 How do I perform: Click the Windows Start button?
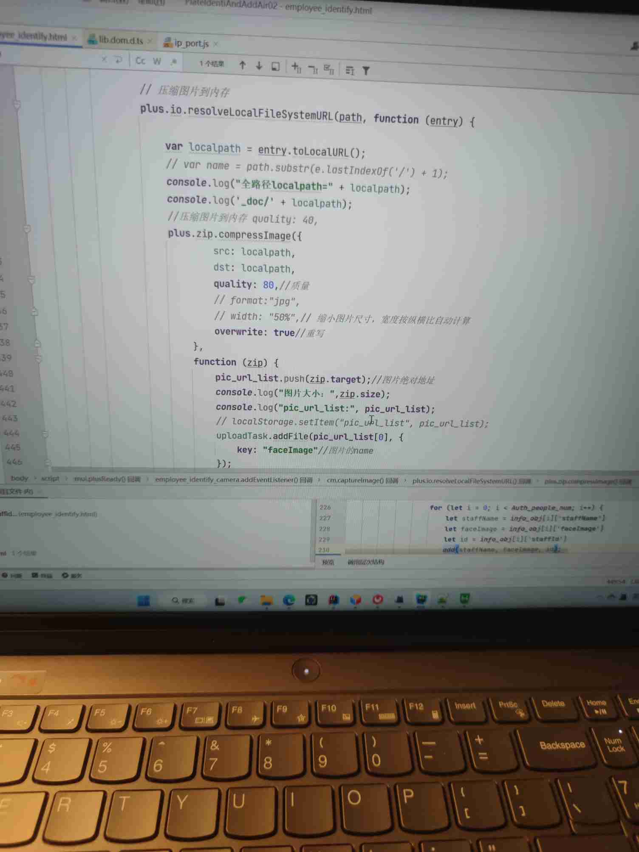(x=144, y=600)
